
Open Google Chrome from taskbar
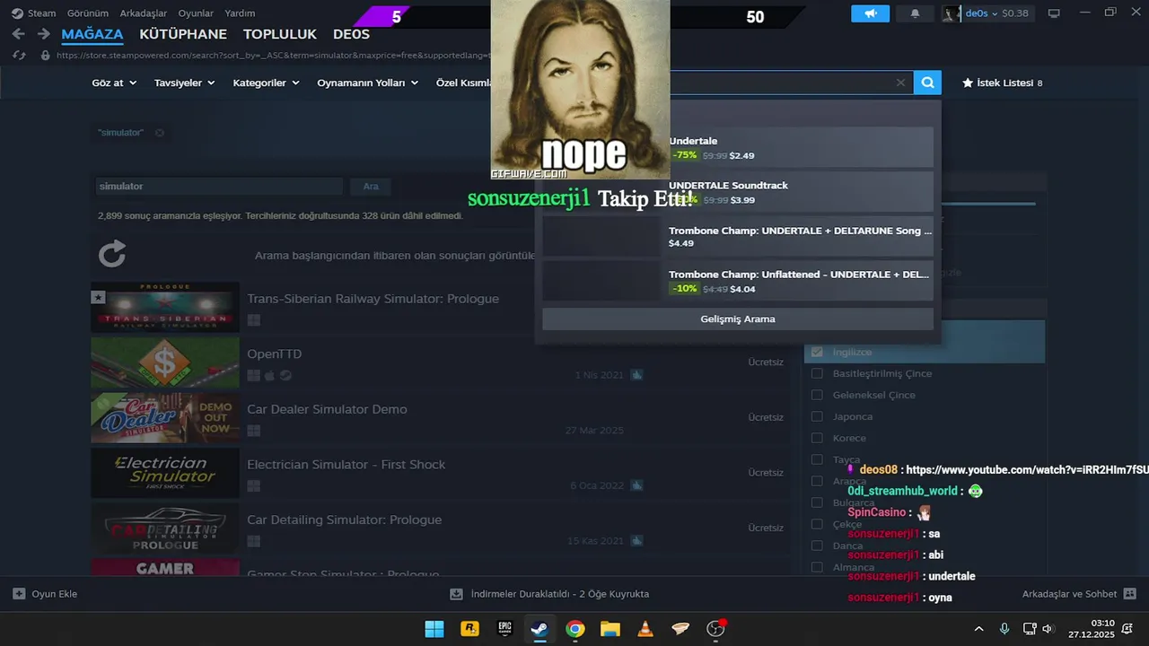(575, 629)
